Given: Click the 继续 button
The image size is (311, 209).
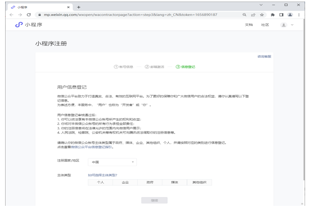Looking at the screenshot, I should (154, 200).
